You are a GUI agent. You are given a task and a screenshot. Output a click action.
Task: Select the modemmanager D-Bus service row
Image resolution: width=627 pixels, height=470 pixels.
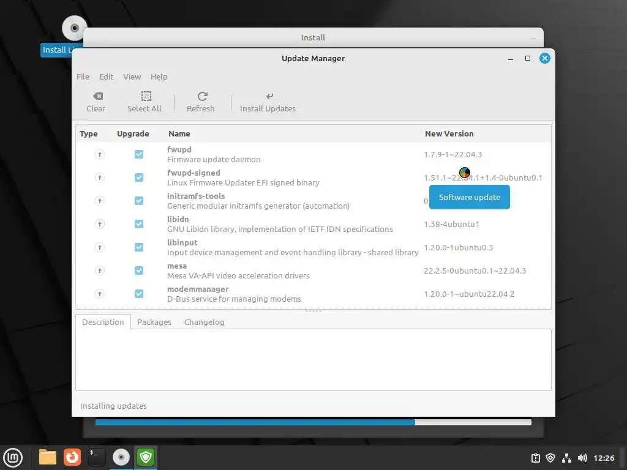tap(313, 294)
